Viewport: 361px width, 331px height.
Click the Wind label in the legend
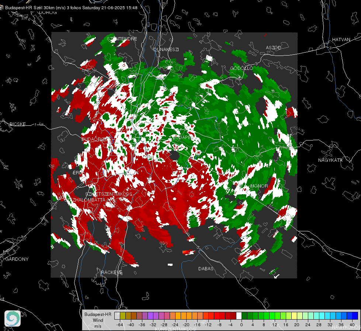pyautogui.click(x=98, y=320)
